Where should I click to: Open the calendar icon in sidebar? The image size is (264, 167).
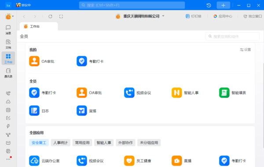click(x=8, y=110)
